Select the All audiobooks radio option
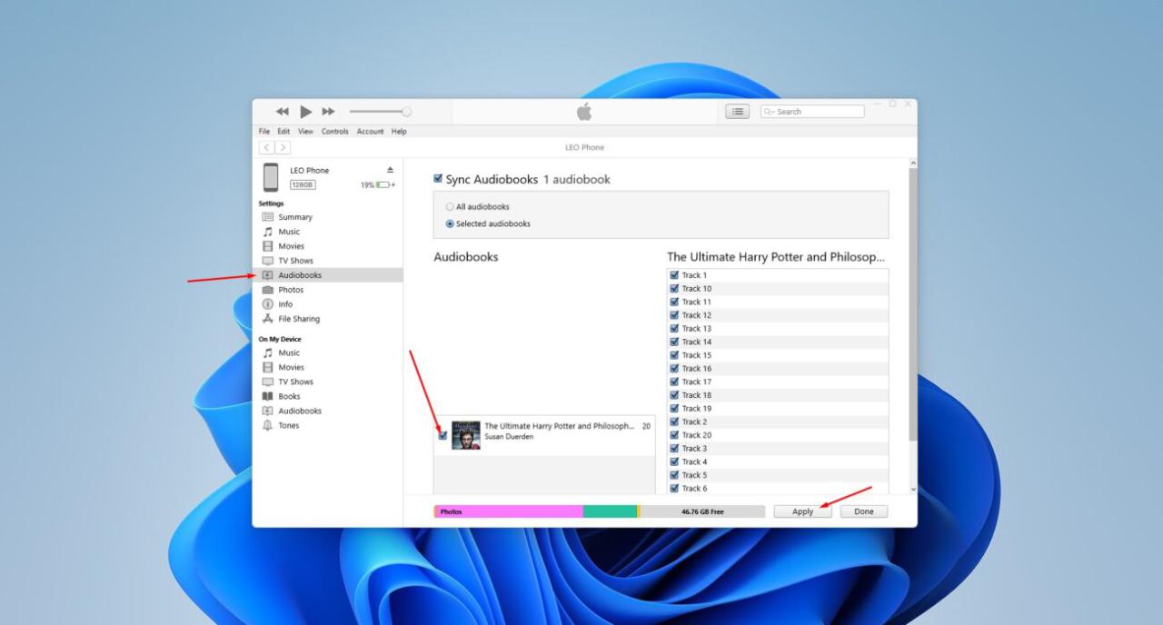Viewport: 1163px width, 625px height. click(x=450, y=207)
